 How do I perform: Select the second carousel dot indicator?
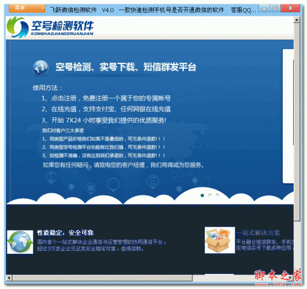pos(210,195)
